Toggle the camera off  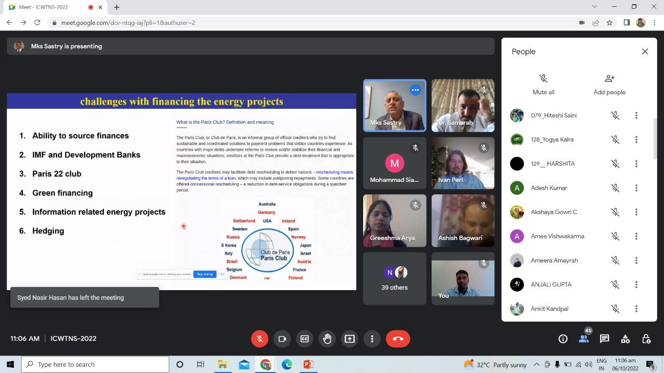point(282,339)
